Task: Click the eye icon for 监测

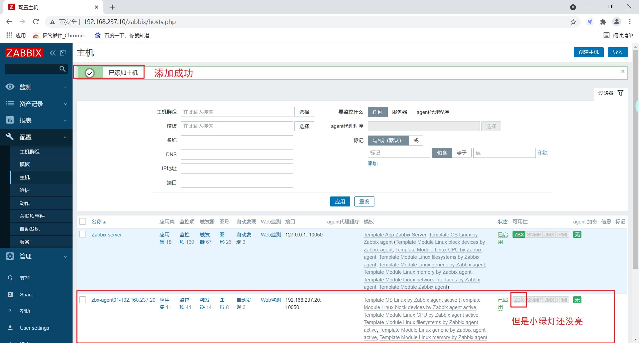Action: pos(10,87)
